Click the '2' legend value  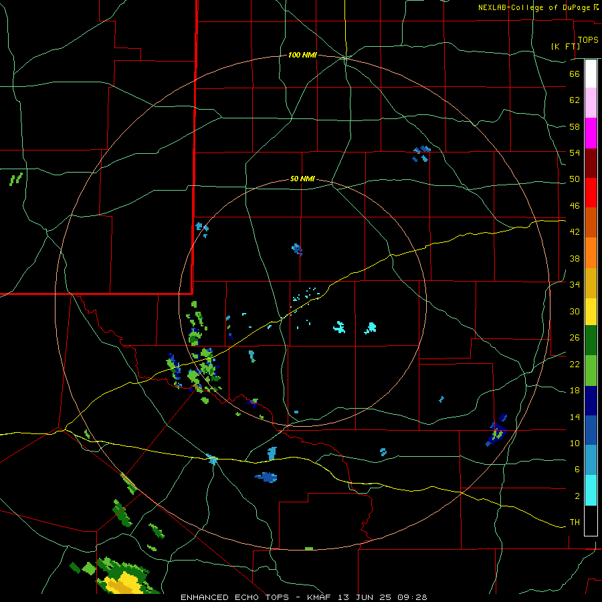click(x=577, y=496)
